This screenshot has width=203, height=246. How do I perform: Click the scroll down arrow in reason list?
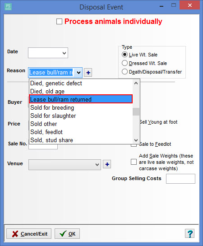tap(136, 140)
